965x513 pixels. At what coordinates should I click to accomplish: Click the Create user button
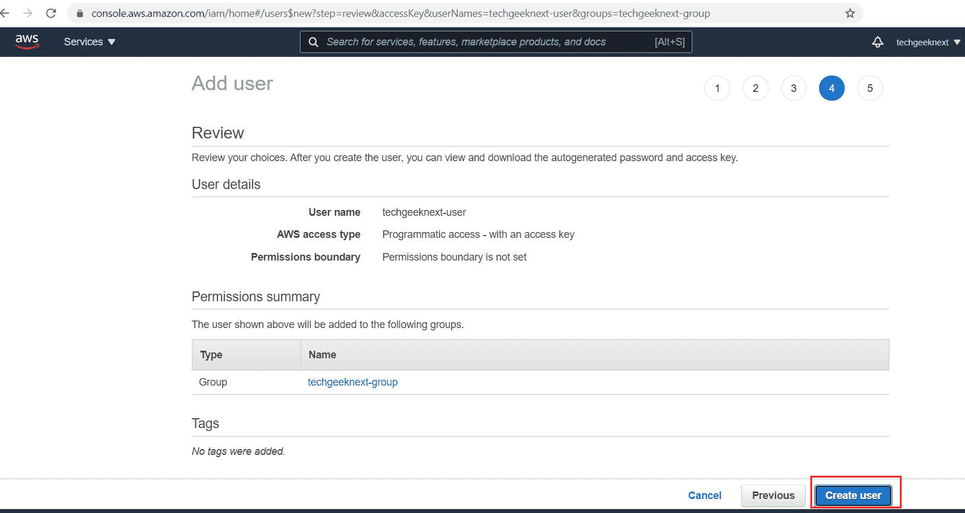tap(853, 496)
